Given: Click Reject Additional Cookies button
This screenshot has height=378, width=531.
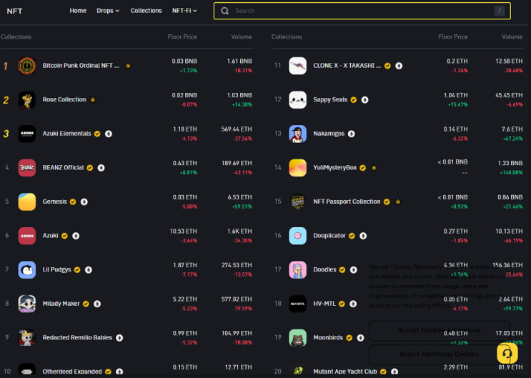Looking at the screenshot, I should point(440,354).
